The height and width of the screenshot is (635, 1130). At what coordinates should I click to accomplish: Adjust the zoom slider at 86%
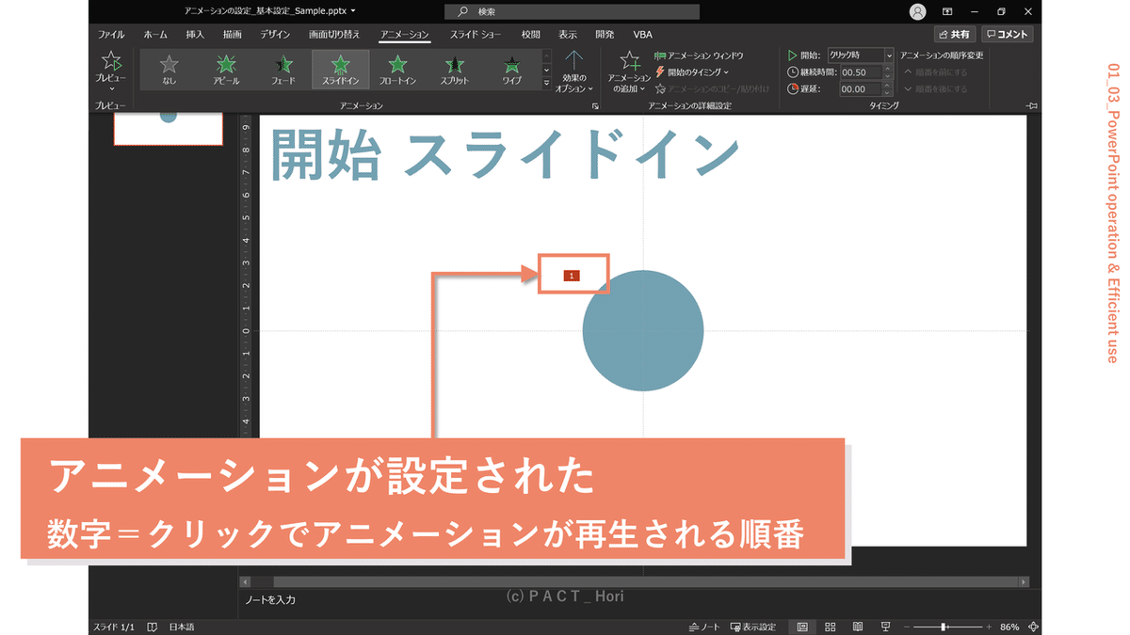(x=944, y=626)
